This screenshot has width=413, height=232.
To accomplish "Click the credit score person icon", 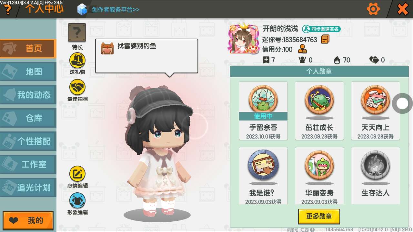I will (302, 49).
